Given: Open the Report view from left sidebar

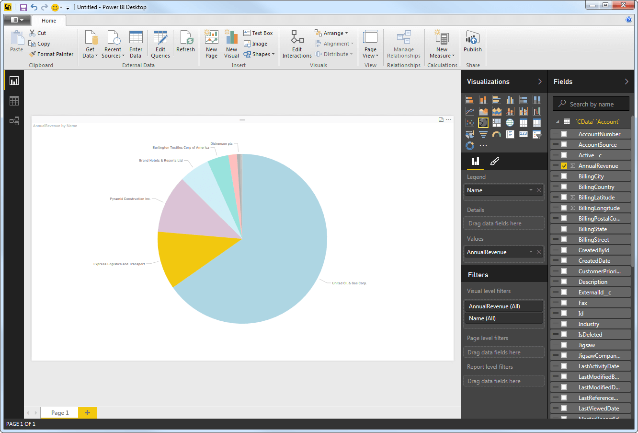Looking at the screenshot, I should click(x=14, y=81).
